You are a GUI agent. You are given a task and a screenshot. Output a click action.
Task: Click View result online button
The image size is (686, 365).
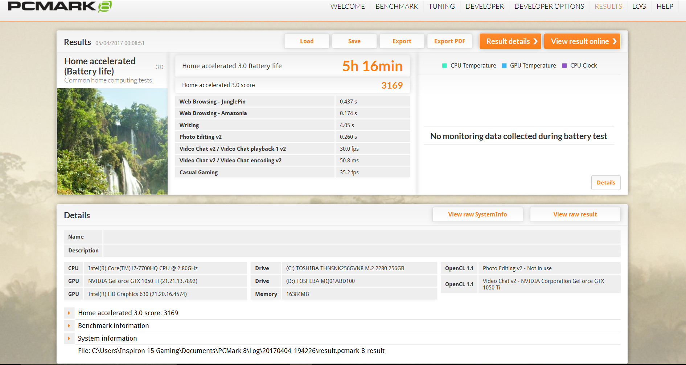point(582,41)
